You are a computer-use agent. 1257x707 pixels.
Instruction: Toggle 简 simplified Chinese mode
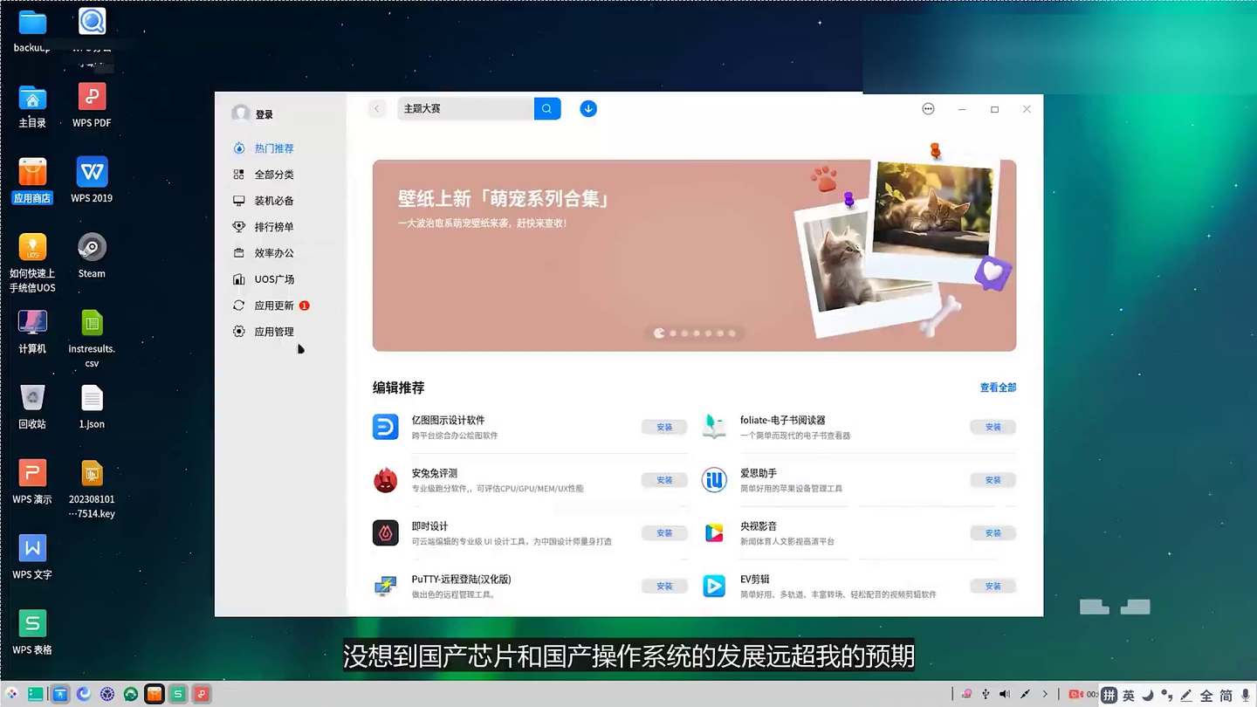pos(1226,695)
